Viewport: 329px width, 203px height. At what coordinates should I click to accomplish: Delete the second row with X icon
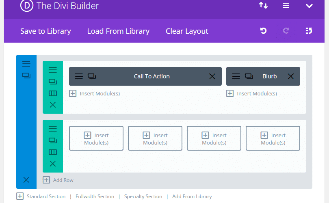pos(53,164)
